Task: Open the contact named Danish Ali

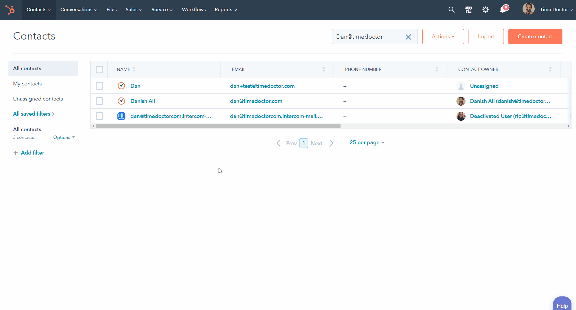Action: tap(143, 101)
